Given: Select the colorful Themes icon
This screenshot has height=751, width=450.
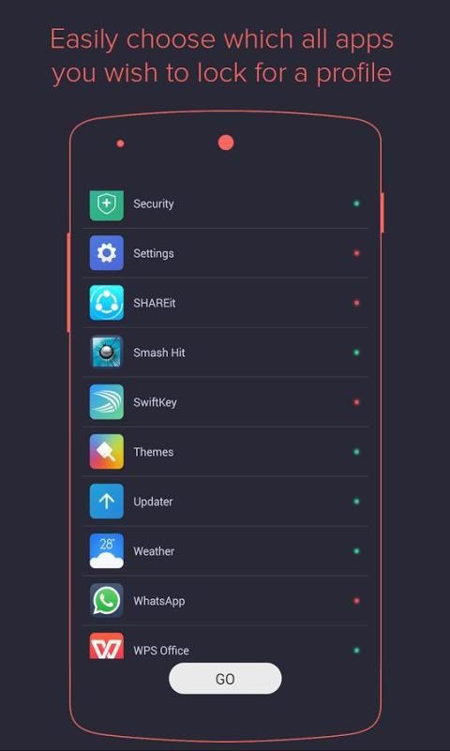Looking at the screenshot, I should click(106, 452).
